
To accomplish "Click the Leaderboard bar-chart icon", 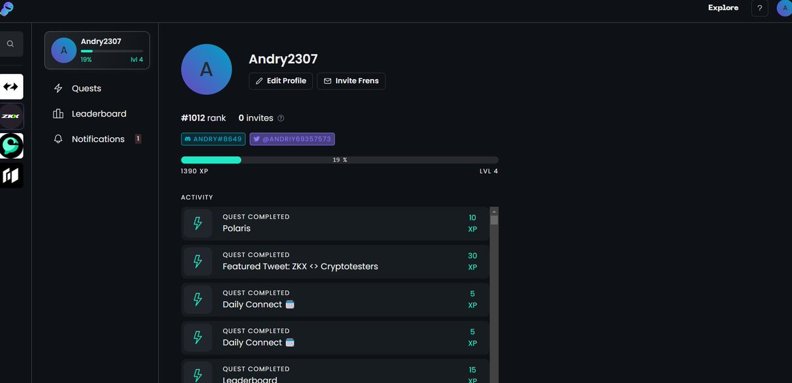I will 58,113.
